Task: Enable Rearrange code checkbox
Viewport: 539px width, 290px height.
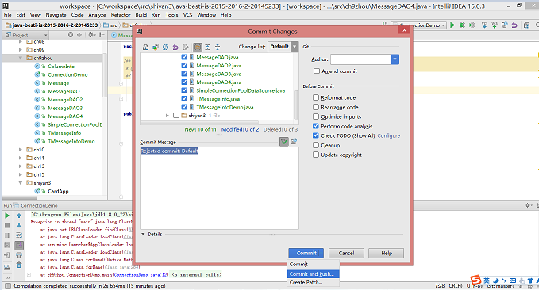Action: point(316,107)
